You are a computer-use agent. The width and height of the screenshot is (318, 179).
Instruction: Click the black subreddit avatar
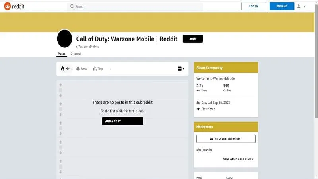64,39
